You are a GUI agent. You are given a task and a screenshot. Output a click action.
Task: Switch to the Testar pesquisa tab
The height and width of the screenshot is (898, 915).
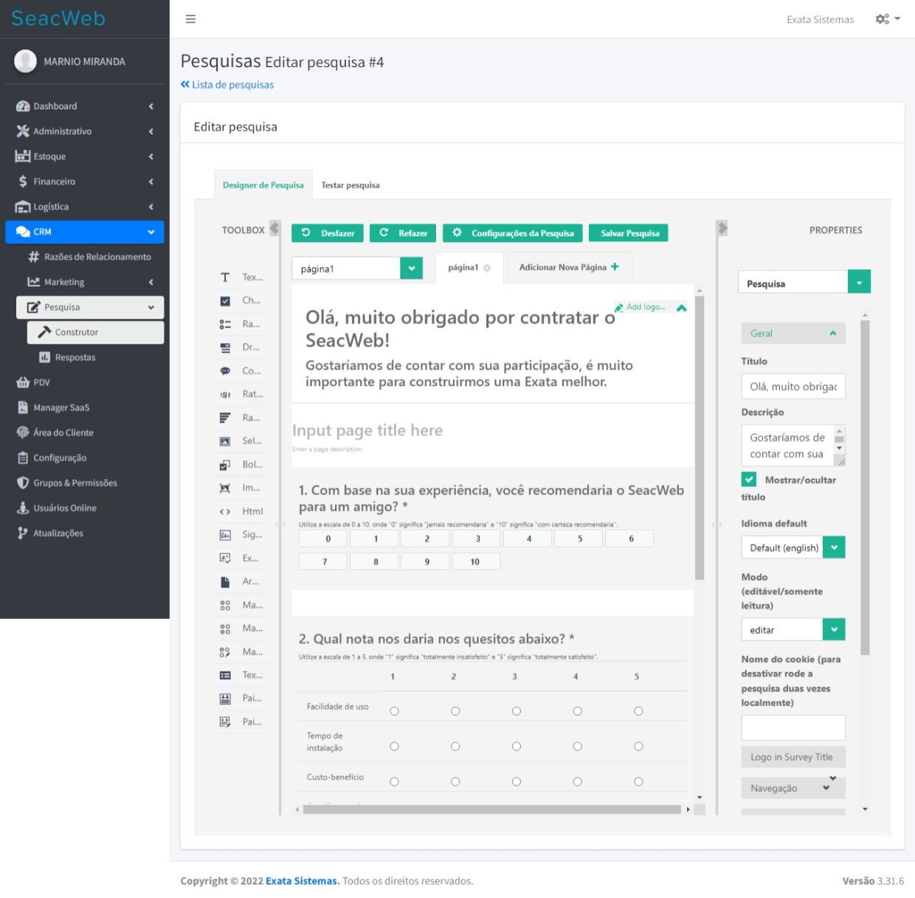(351, 185)
